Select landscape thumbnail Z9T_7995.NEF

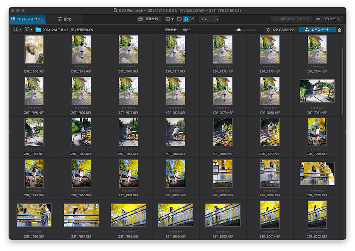[x=317, y=173]
